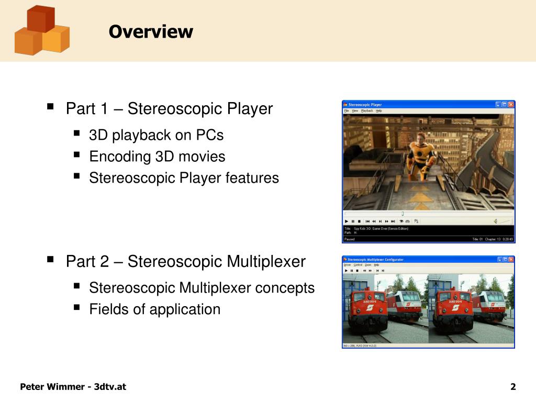
Task: Click the 'Paused' status in Stereoscopic Player
Action: point(349,239)
